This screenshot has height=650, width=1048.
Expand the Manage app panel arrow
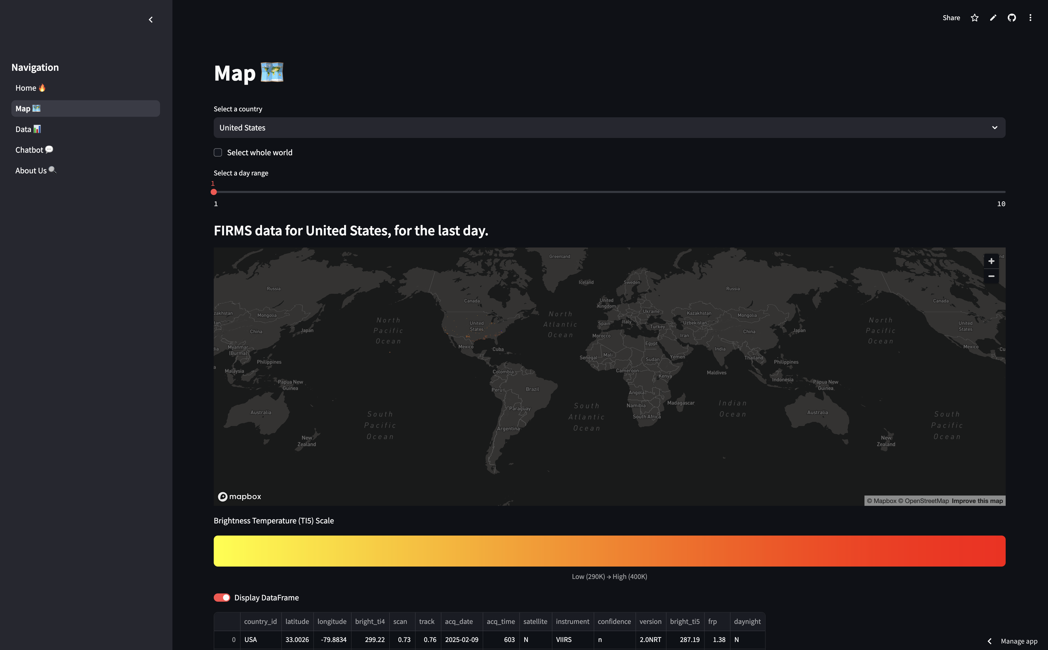click(x=990, y=641)
